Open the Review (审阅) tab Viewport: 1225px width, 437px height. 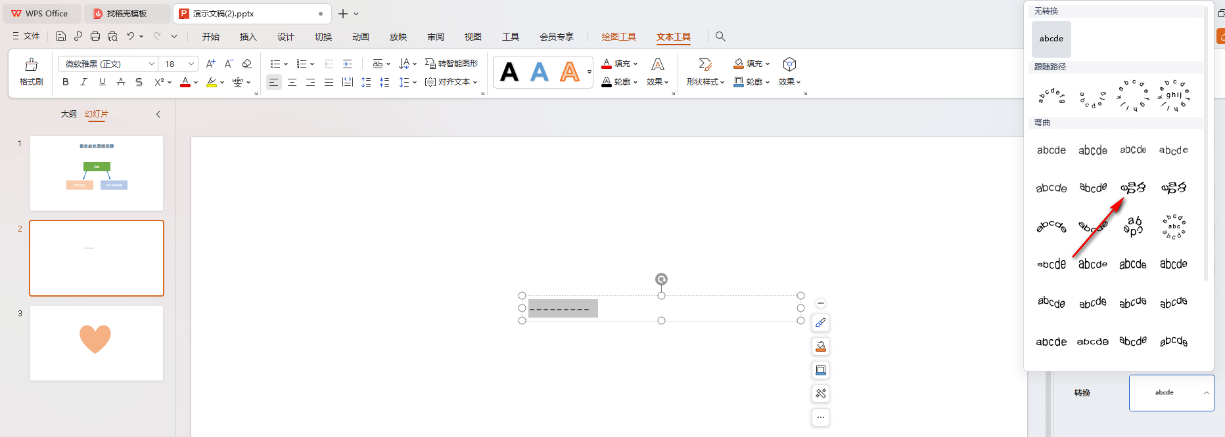pos(435,37)
